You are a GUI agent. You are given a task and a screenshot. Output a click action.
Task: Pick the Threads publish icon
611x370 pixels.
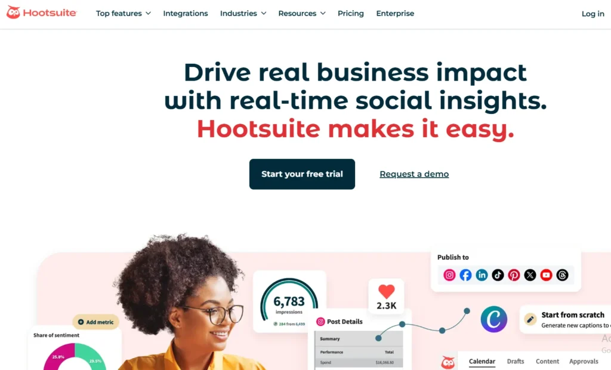point(562,275)
